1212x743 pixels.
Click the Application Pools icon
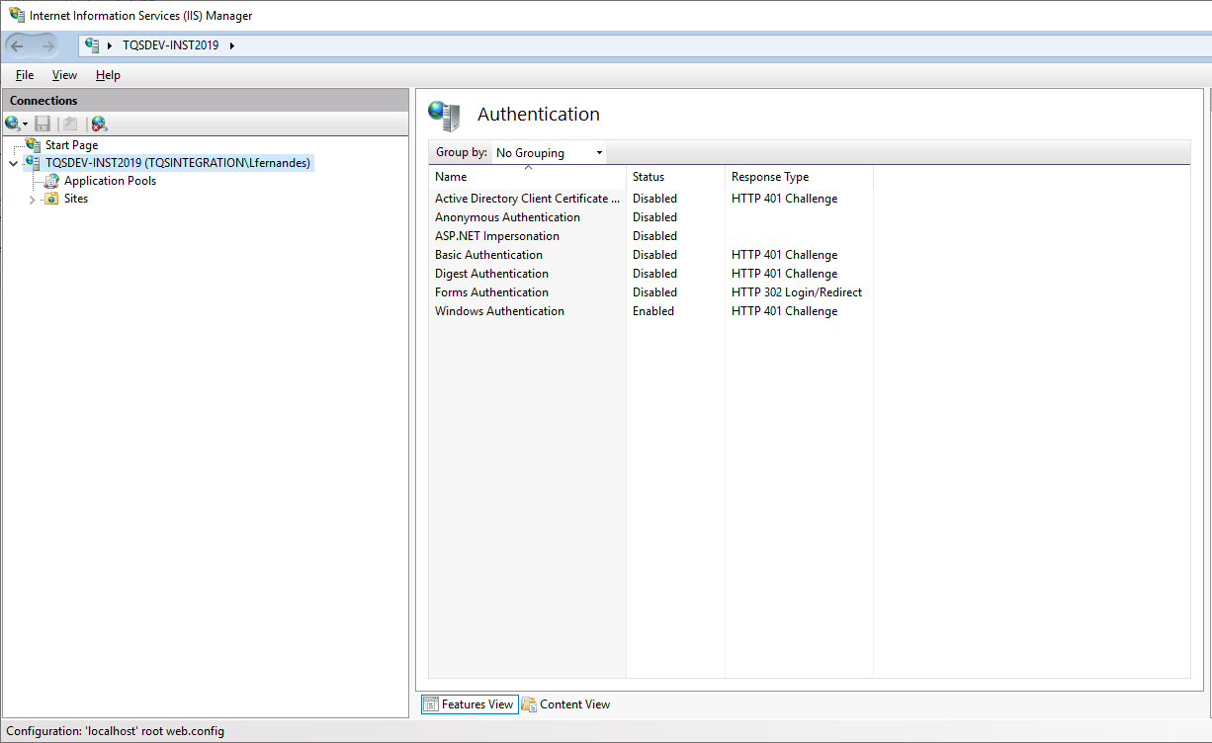point(51,181)
